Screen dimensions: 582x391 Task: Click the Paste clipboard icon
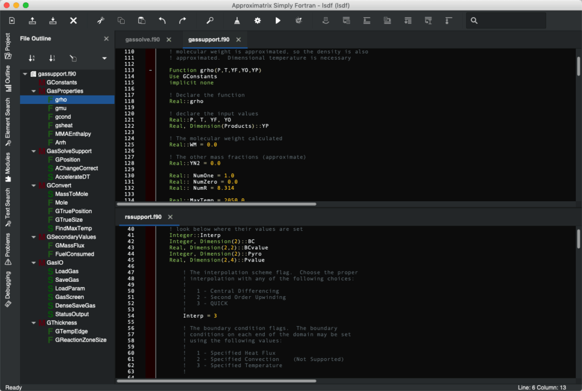[142, 21]
